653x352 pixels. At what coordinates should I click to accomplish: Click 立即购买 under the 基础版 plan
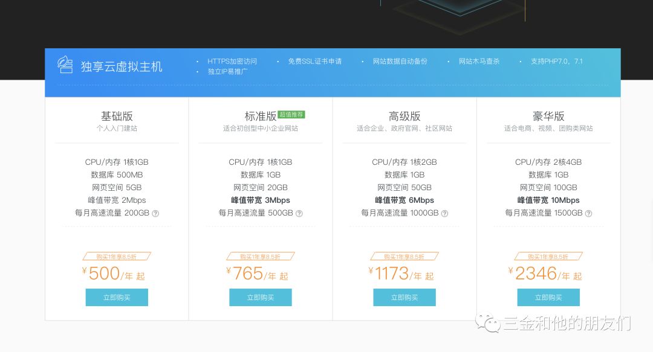pos(117,297)
